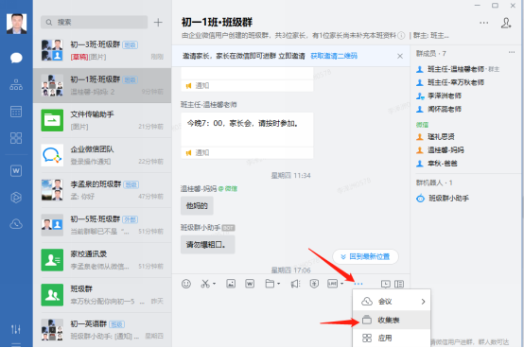This screenshot has width=524, height=348.
Task: Click the message bubble 请勿爆粗口。
Action: click(207, 245)
